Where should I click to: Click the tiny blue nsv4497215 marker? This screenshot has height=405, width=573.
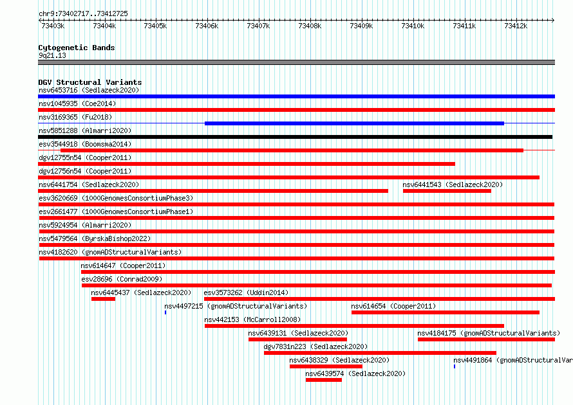pos(165,312)
